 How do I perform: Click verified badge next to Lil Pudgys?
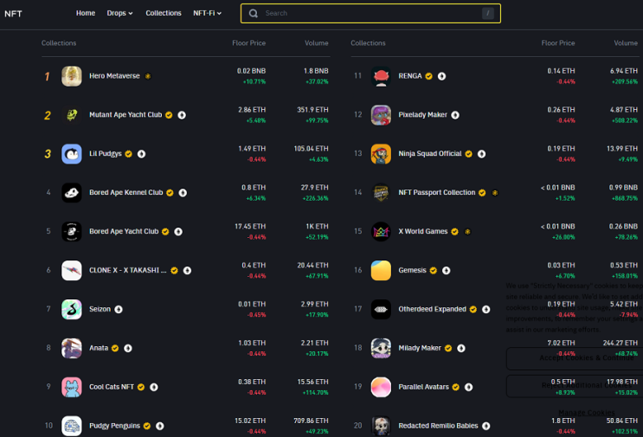pos(129,154)
